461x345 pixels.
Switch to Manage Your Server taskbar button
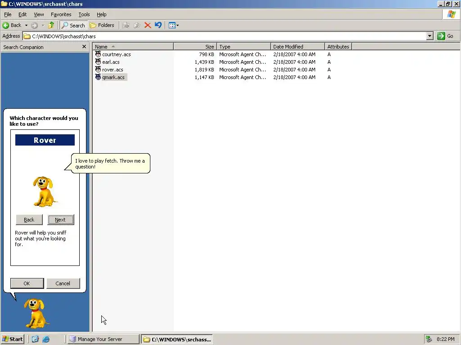point(103,339)
